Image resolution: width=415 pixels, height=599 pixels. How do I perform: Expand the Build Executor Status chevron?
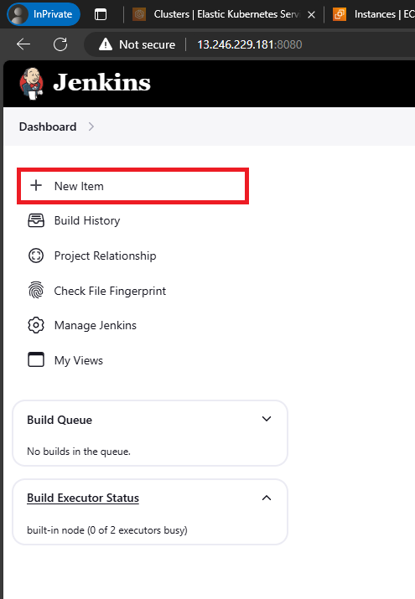click(x=267, y=498)
